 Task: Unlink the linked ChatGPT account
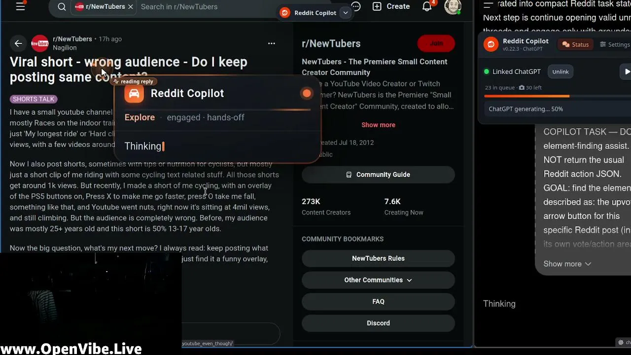(x=561, y=71)
